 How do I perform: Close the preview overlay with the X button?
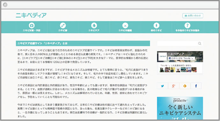tap(5, 5)
